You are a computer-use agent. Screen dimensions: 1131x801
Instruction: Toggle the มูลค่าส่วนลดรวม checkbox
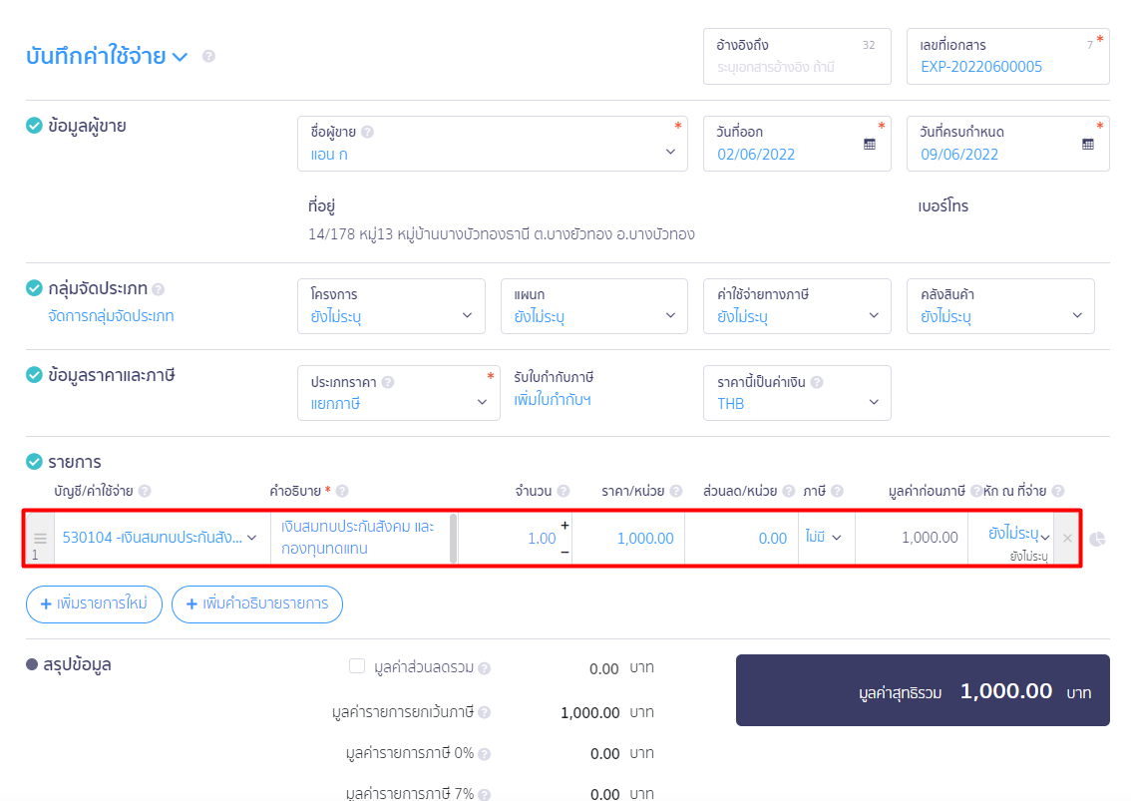pos(356,666)
